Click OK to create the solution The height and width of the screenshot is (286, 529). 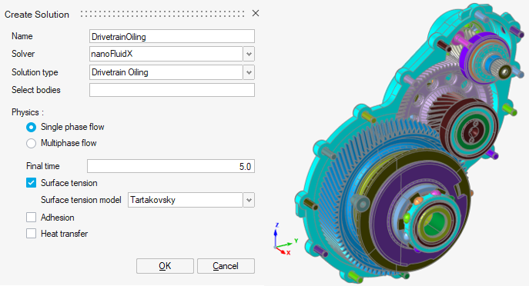point(165,266)
